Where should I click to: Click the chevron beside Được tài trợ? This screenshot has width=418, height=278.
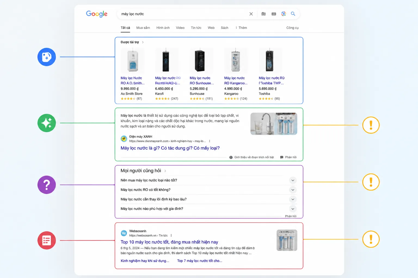click(143, 42)
